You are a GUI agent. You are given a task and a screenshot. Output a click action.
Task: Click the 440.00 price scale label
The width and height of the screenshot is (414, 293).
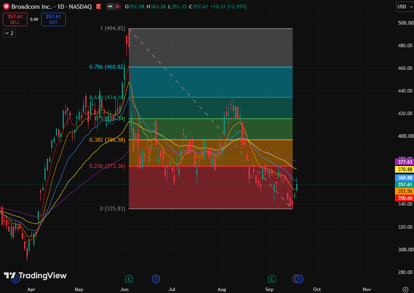pos(406,91)
